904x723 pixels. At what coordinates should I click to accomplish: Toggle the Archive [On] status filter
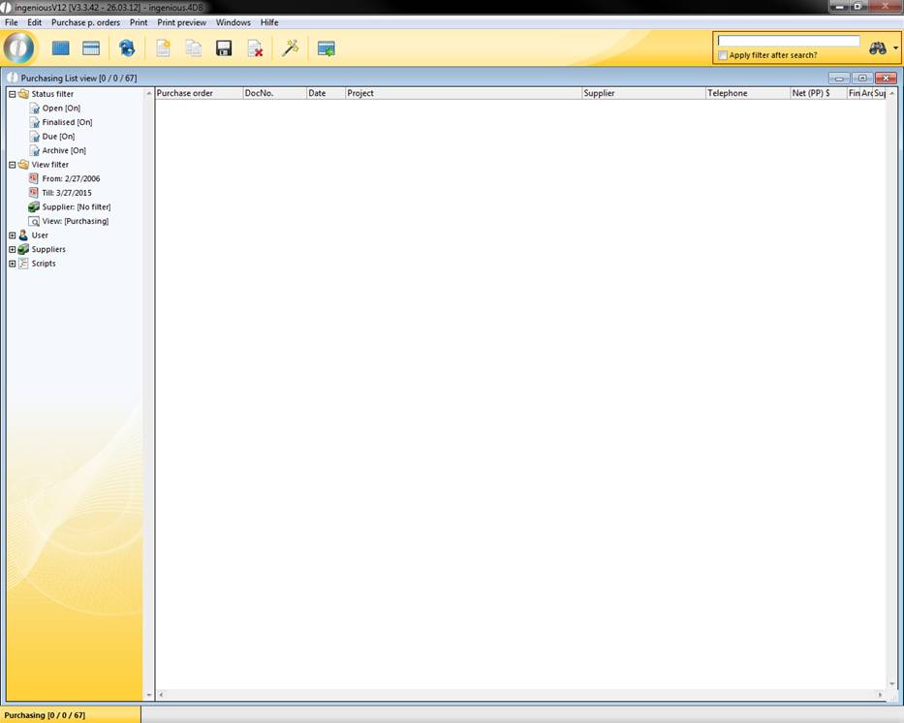click(x=64, y=150)
